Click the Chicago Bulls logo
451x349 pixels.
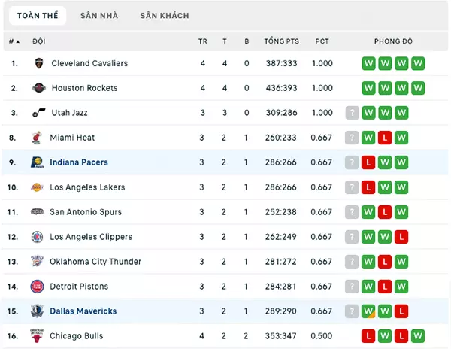(37, 336)
